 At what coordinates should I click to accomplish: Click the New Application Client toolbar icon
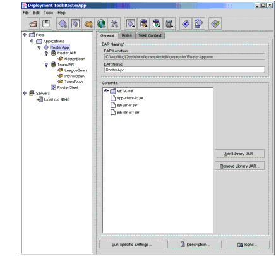(75, 23)
